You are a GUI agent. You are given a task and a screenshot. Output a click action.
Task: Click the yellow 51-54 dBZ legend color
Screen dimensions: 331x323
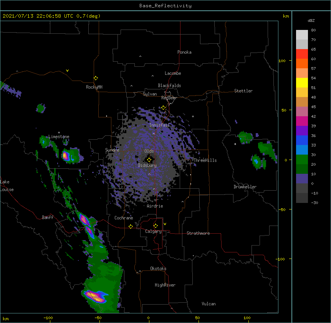[x=302, y=82]
